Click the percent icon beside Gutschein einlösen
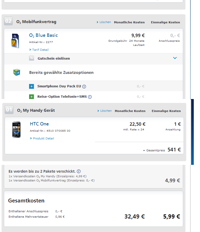This screenshot has width=200, height=232. (31, 58)
